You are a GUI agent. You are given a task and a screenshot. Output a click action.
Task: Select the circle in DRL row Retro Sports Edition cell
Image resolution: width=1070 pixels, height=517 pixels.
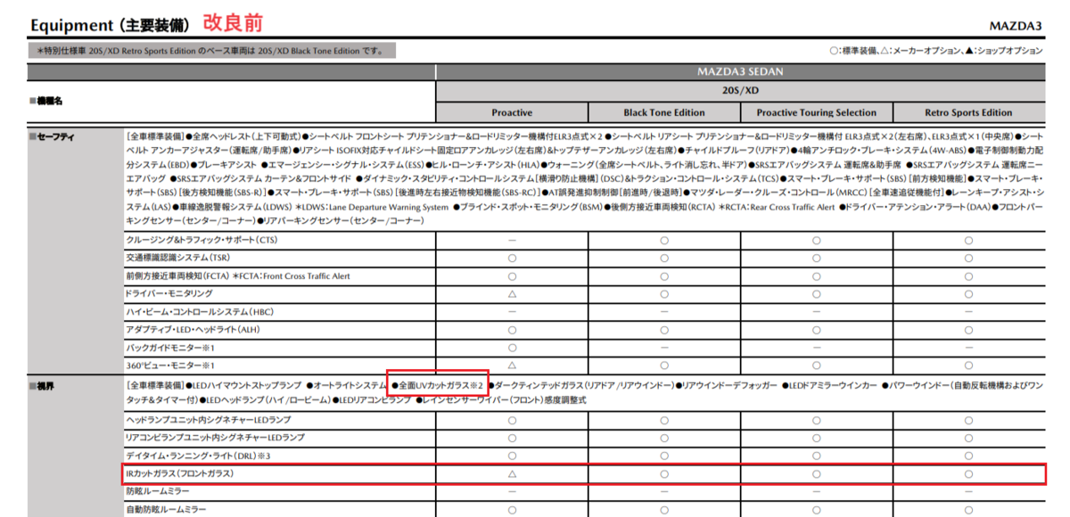968,455
